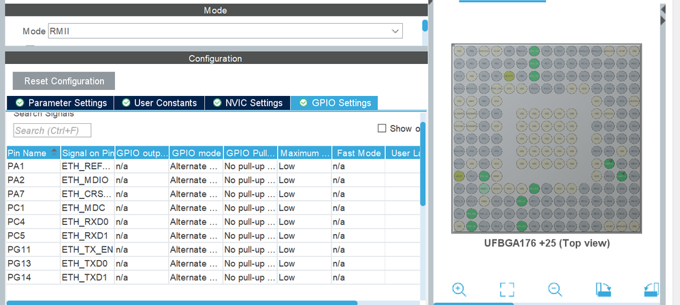Click the GPIO Pull column header
The image size is (680, 305).
(x=250, y=153)
